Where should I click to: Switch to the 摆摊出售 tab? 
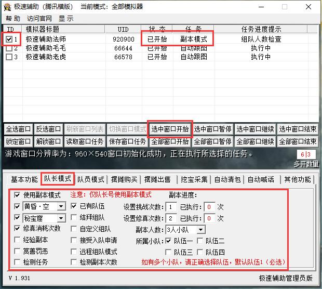point(157,179)
